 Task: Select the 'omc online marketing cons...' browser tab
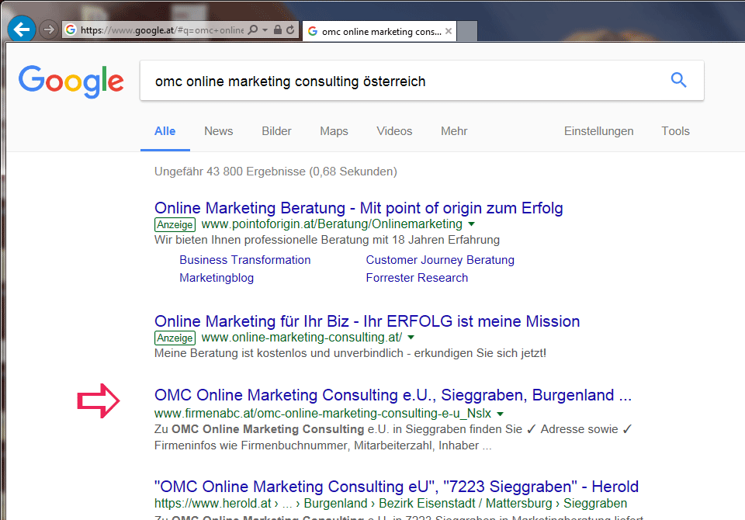click(x=379, y=31)
